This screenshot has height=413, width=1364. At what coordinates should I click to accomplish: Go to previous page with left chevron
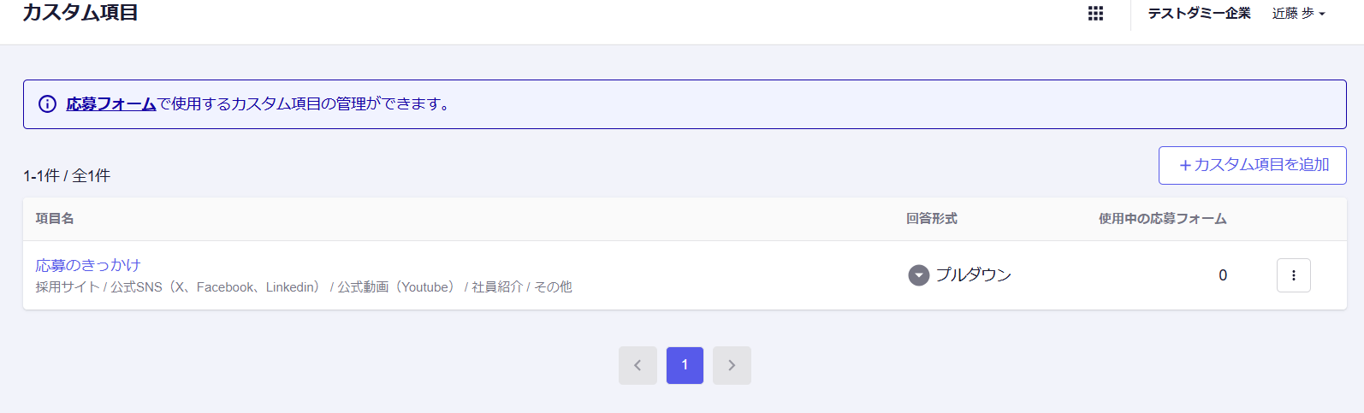[638, 365]
